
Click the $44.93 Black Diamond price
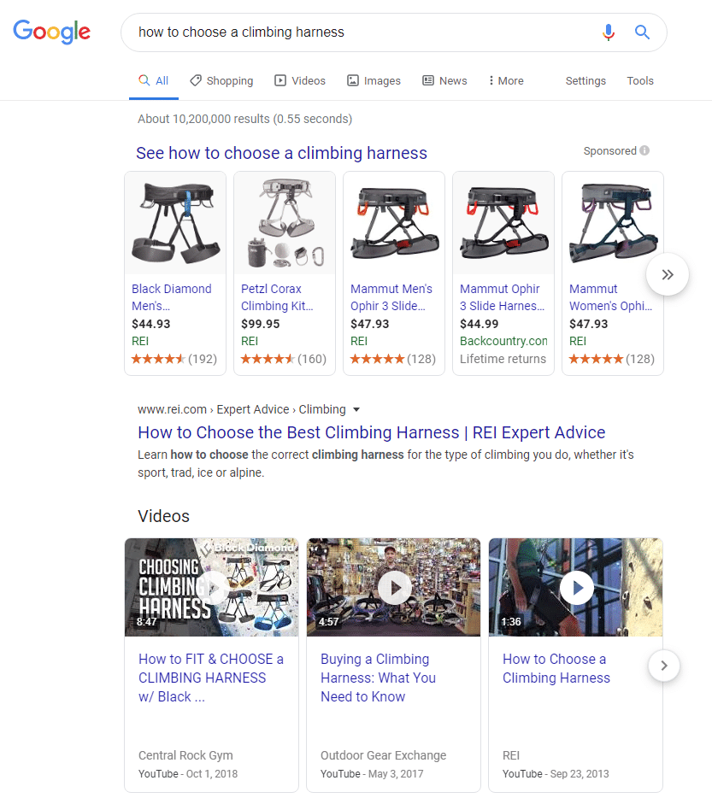150,324
